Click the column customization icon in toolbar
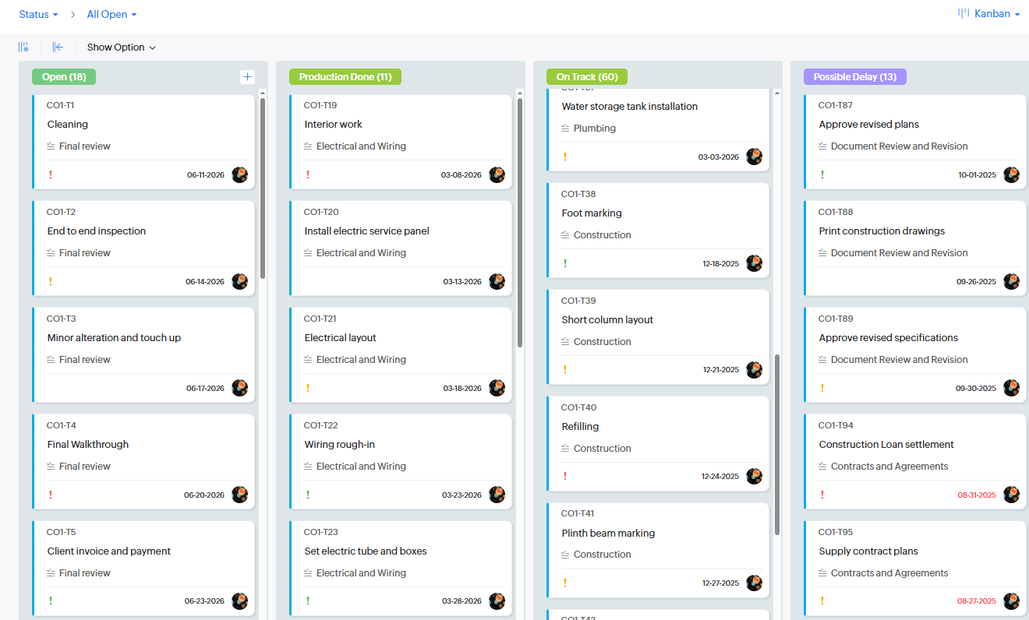The width and height of the screenshot is (1029, 620). click(x=23, y=48)
